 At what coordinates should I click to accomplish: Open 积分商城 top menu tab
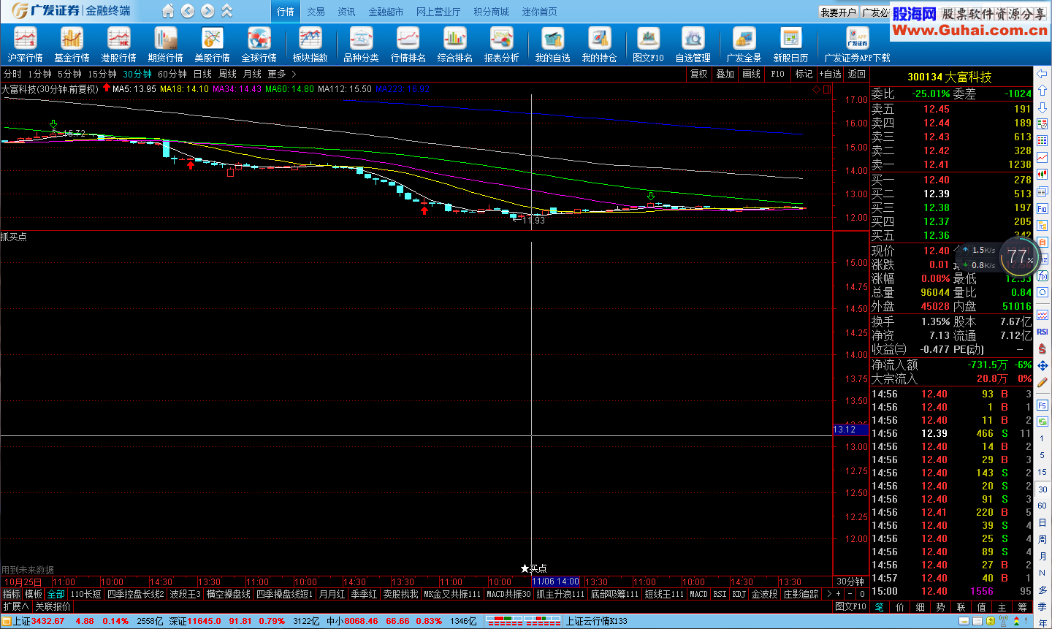[x=491, y=12]
